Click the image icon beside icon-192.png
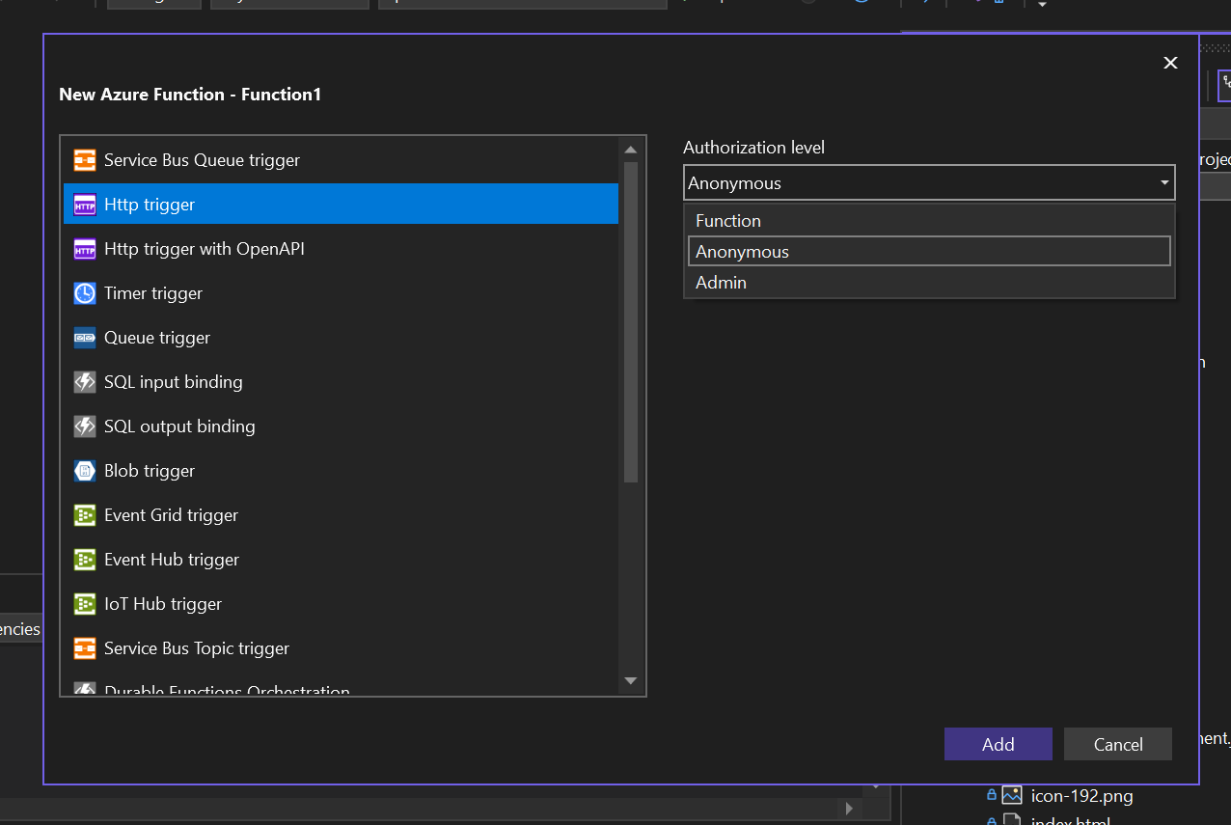 (x=1011, y=794)
